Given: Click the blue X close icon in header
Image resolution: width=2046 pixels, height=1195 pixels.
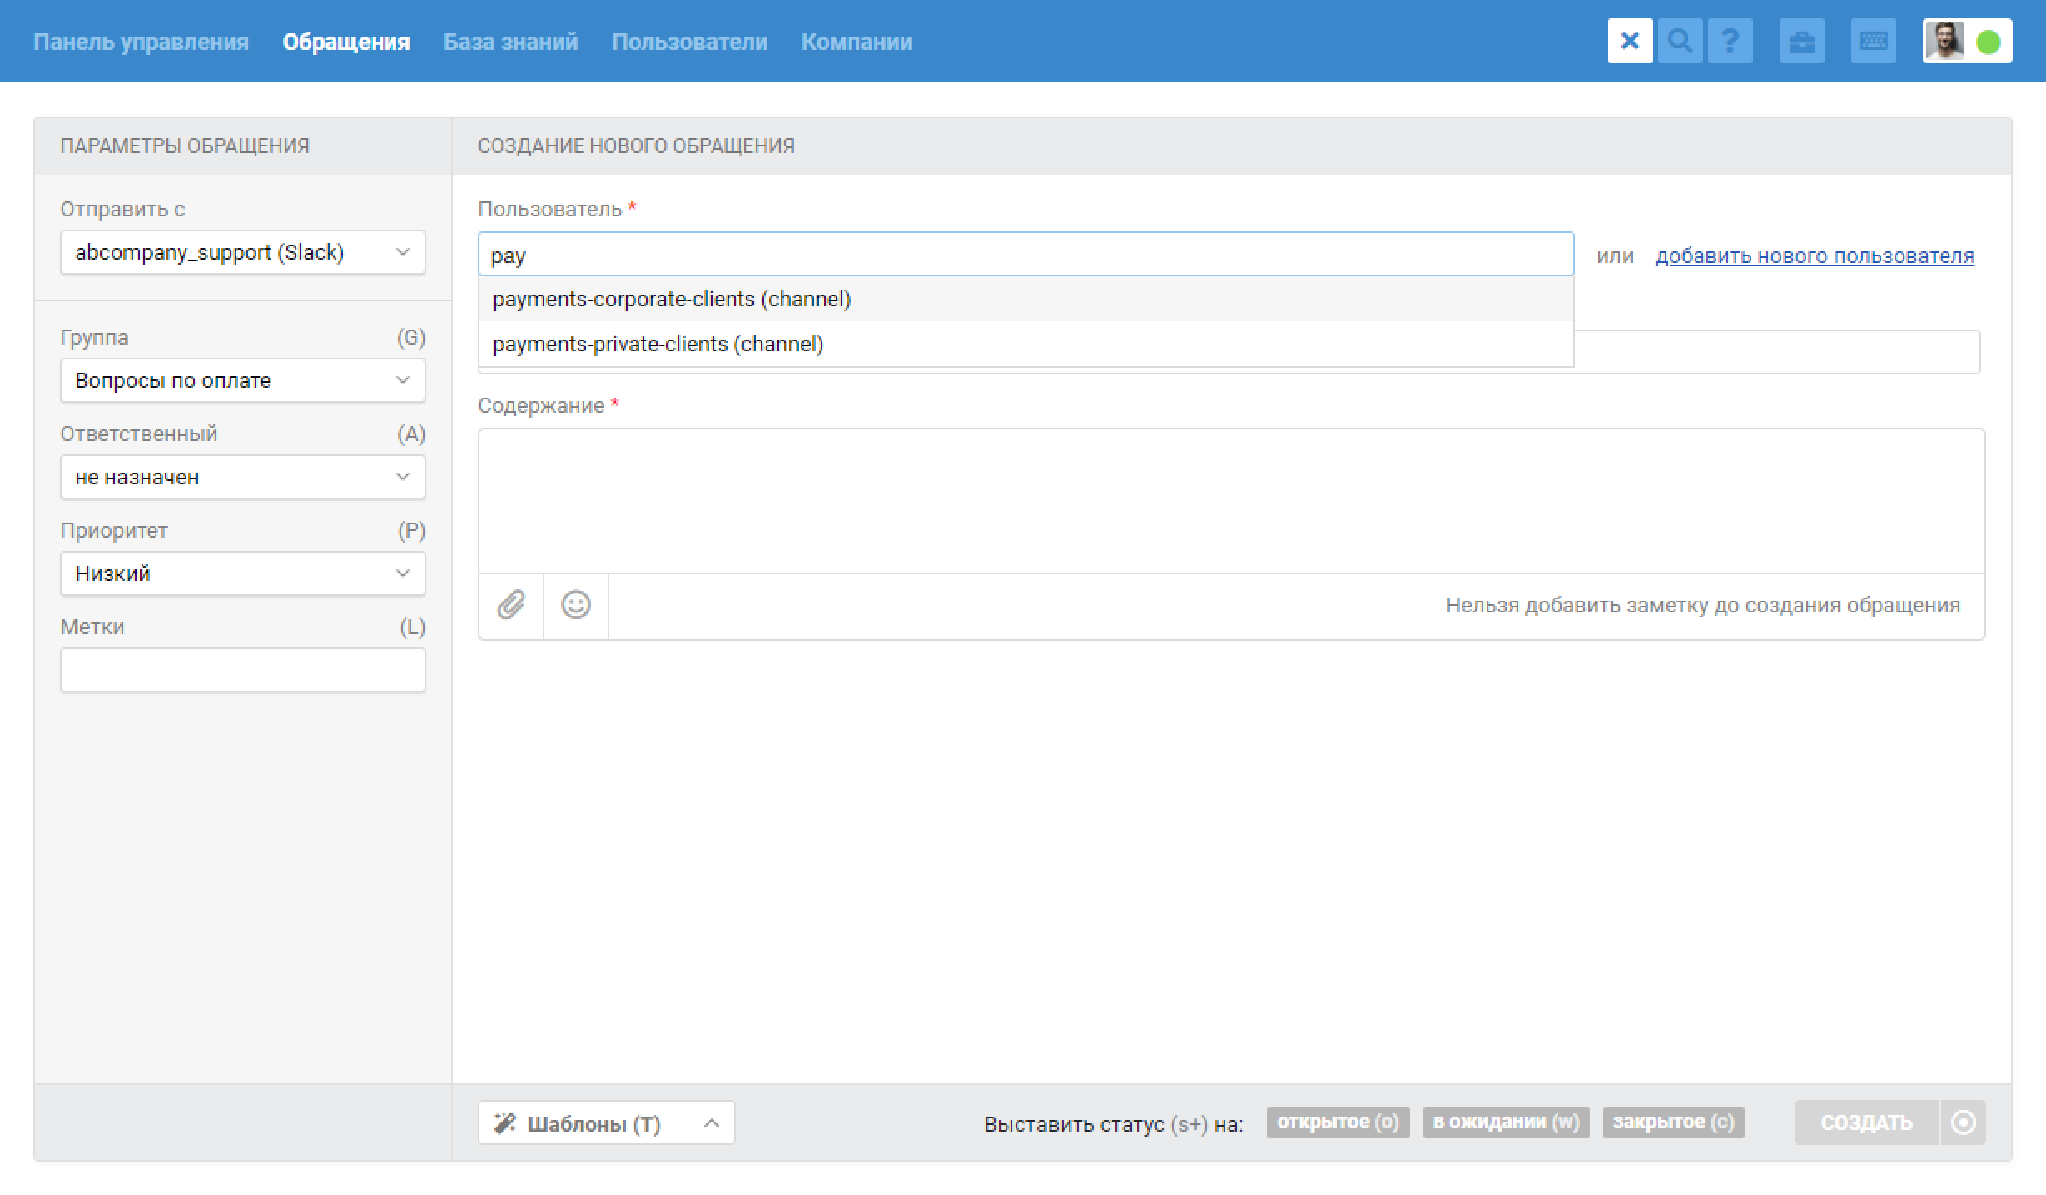Looking at the screenshot, I should point(1630,41).
